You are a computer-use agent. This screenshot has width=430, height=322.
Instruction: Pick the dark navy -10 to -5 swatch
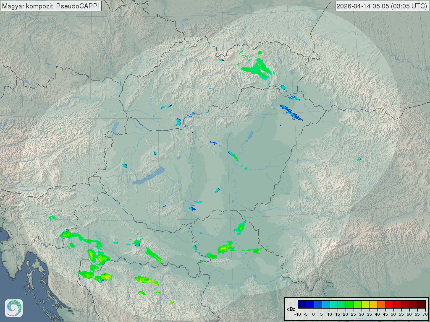(x=302, y=304)
